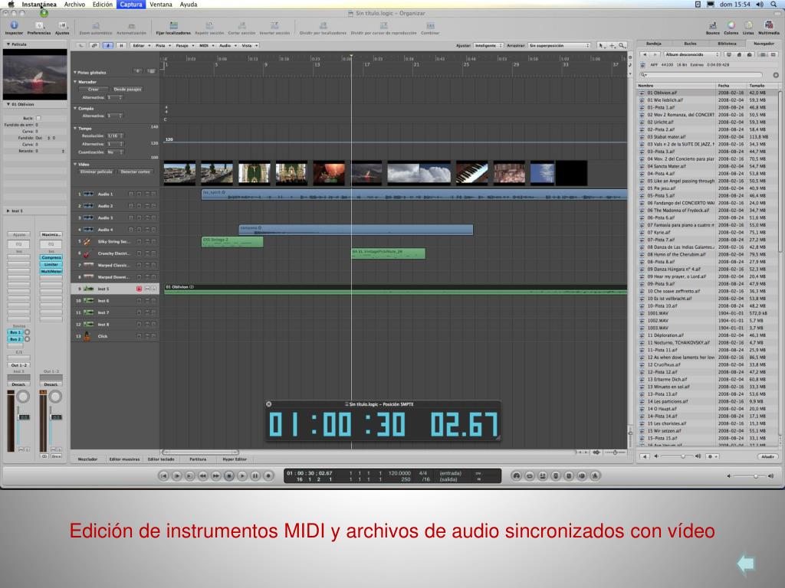Go to beginning transport button
The width and height of the screenshot is (785, 588).
164,476
